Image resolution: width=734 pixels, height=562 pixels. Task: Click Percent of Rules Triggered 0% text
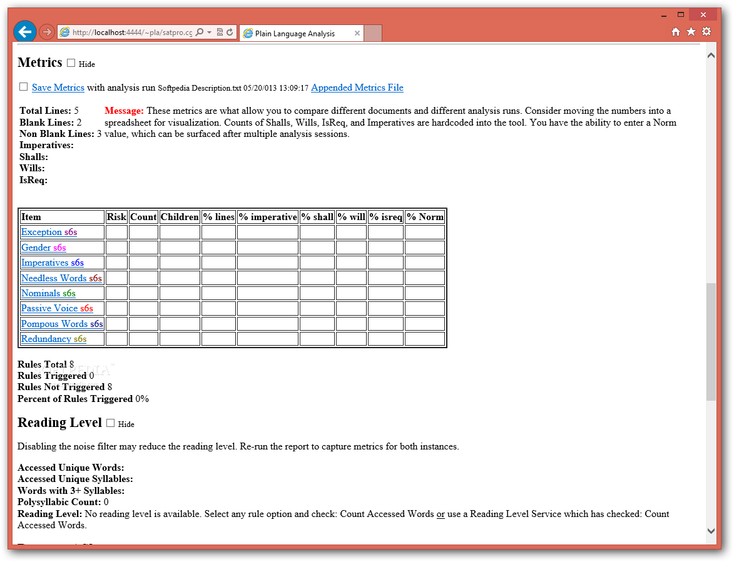83,399
